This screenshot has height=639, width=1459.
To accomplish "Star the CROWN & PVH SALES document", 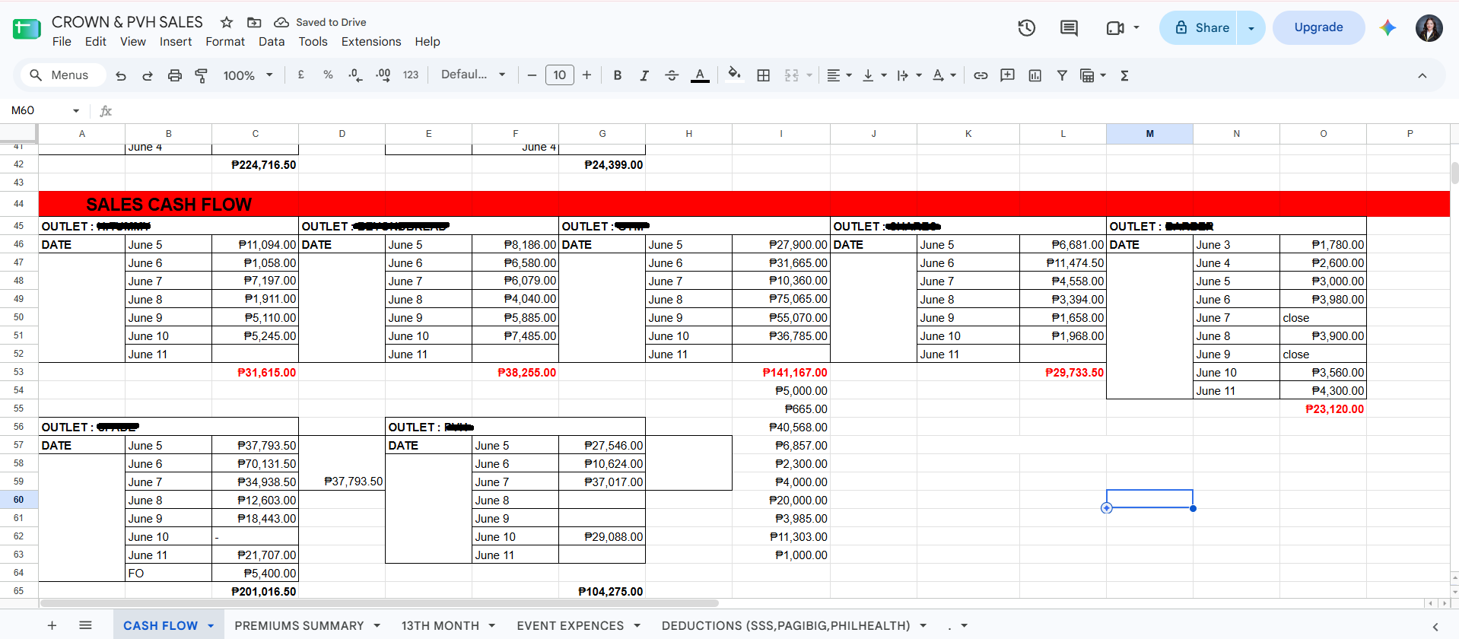I will point(227,22).
